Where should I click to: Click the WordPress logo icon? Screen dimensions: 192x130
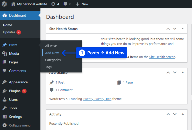click(4, 4)
